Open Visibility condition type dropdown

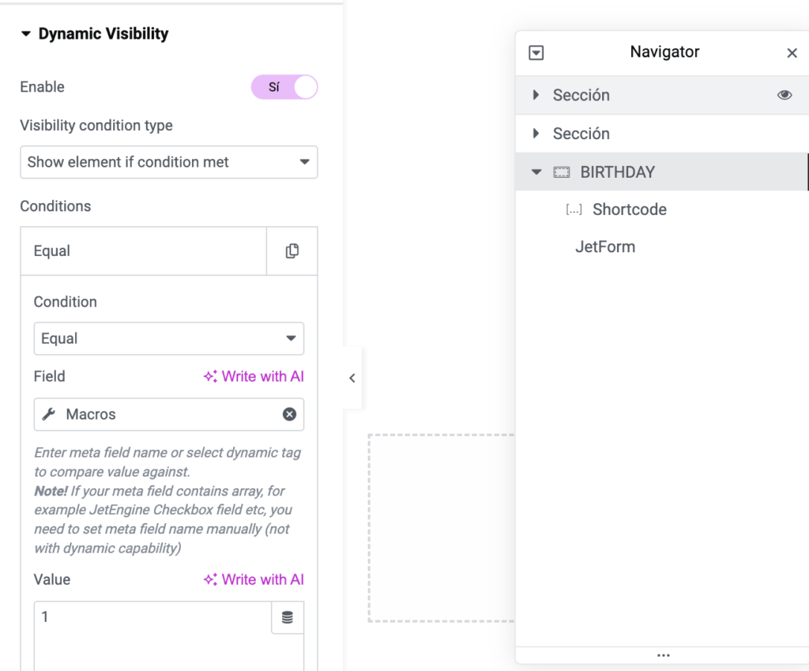[x=168, y=162]
